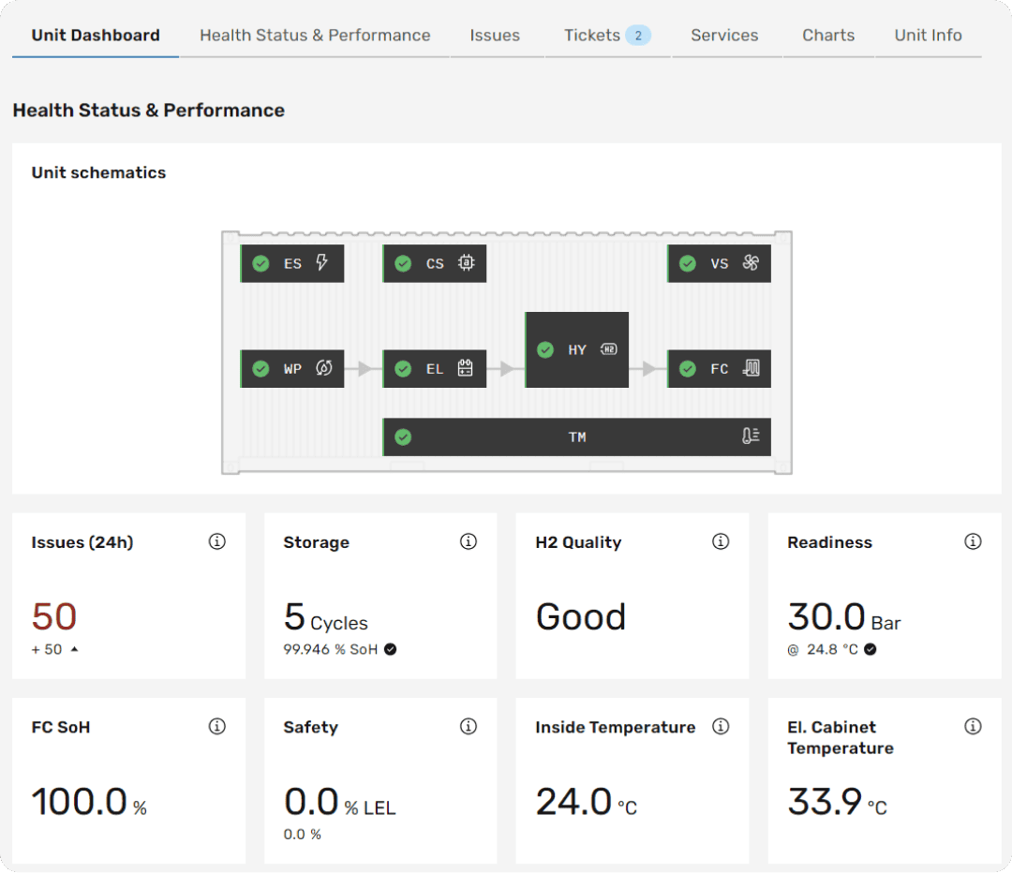Viewport: 1012px width, 873px height.
Task: Click the FC fuel cell icon
Action: point(751,368)
